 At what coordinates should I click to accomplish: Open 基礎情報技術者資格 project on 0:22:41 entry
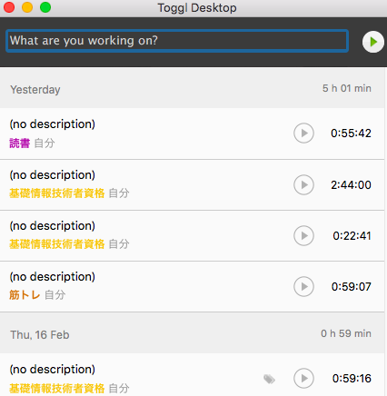[57, 244]
